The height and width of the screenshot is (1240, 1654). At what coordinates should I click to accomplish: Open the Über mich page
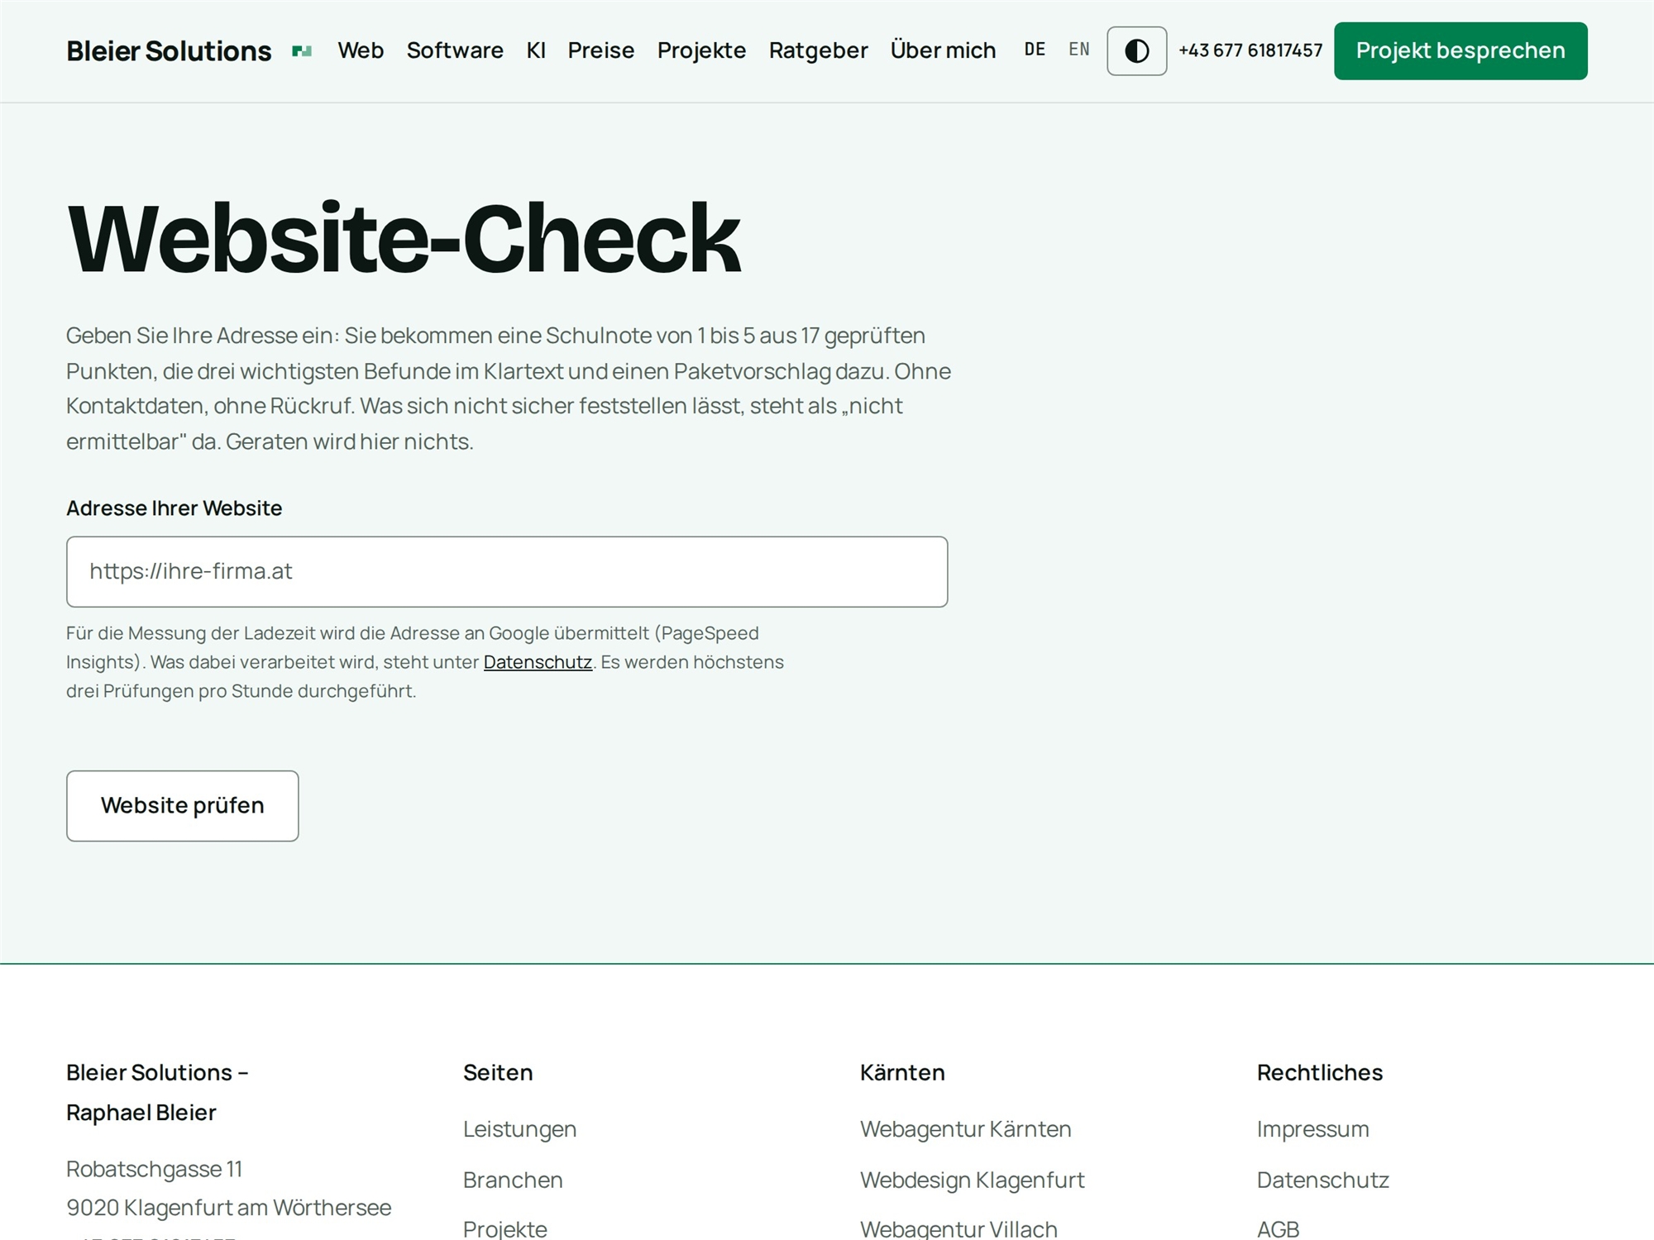943,50
